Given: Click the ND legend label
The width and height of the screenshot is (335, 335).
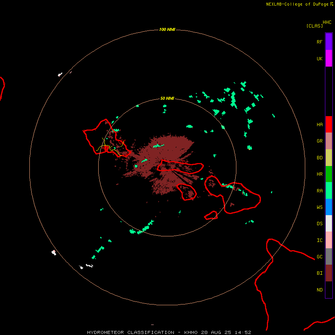Looking at the screenshot, I should (319, 290).
